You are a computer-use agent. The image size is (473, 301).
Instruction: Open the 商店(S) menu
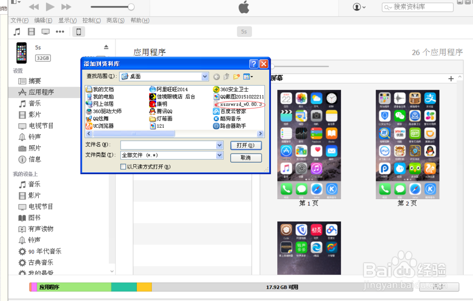pyautogui.click(x=115, y=20)
